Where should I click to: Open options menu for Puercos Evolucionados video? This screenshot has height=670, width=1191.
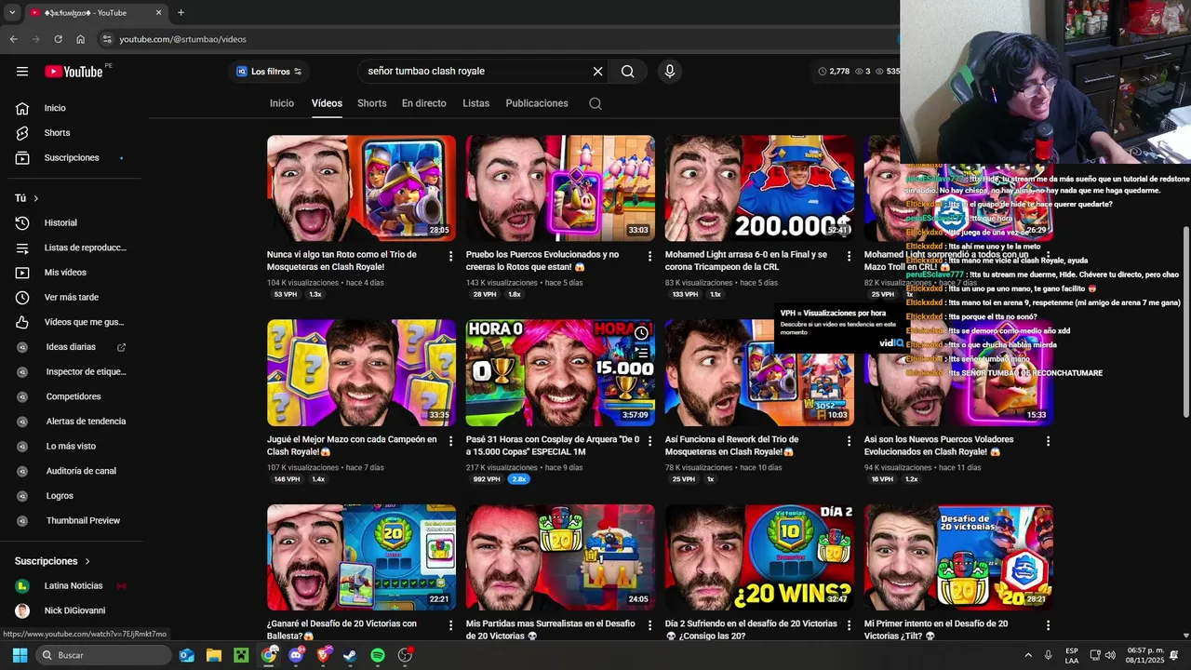pyautogui.click(x=649, y=256)
